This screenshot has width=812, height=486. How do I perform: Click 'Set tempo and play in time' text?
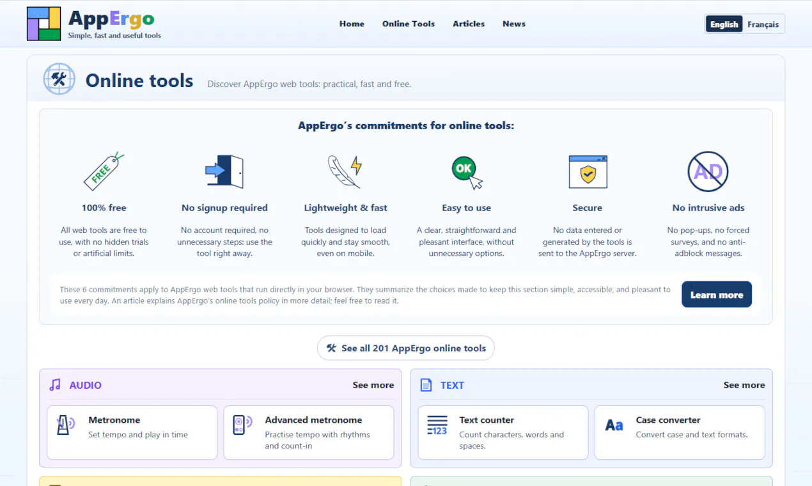[138, 435]
